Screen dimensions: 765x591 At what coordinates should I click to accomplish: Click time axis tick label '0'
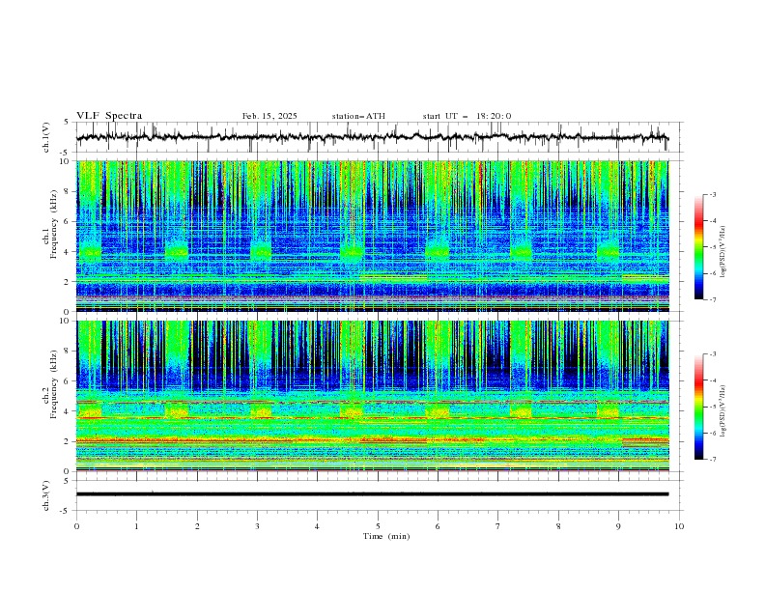pyautogui.click(x=76, y=526)
